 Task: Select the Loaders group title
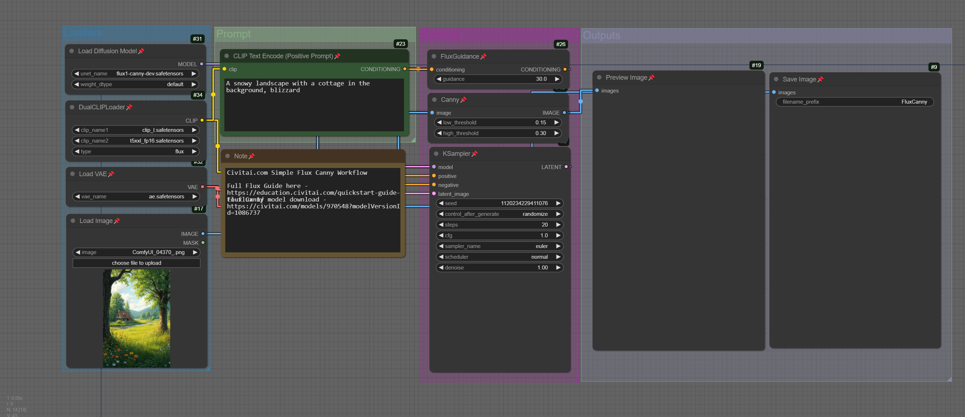coord(83,33)
